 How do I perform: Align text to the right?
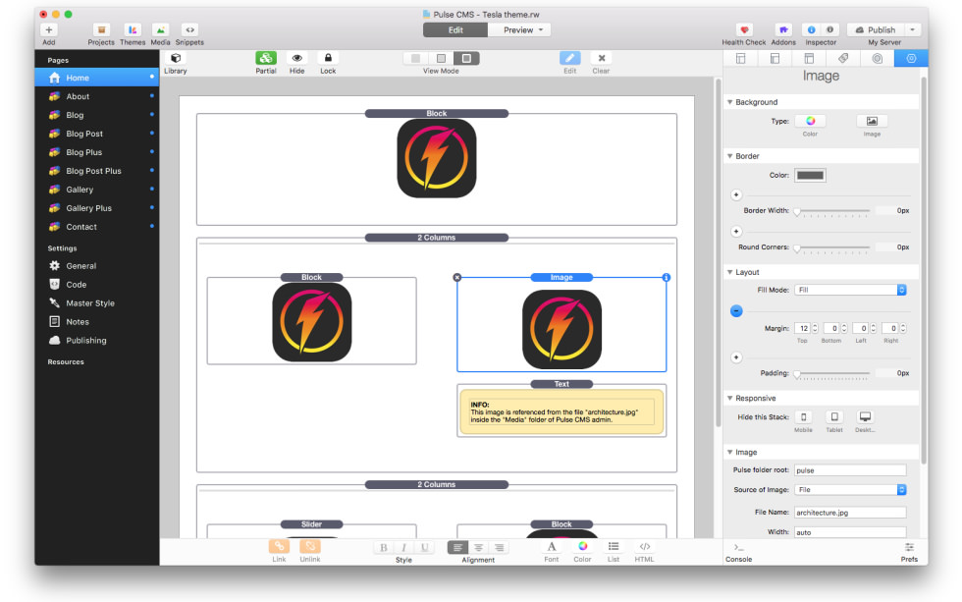coord(500,547)
